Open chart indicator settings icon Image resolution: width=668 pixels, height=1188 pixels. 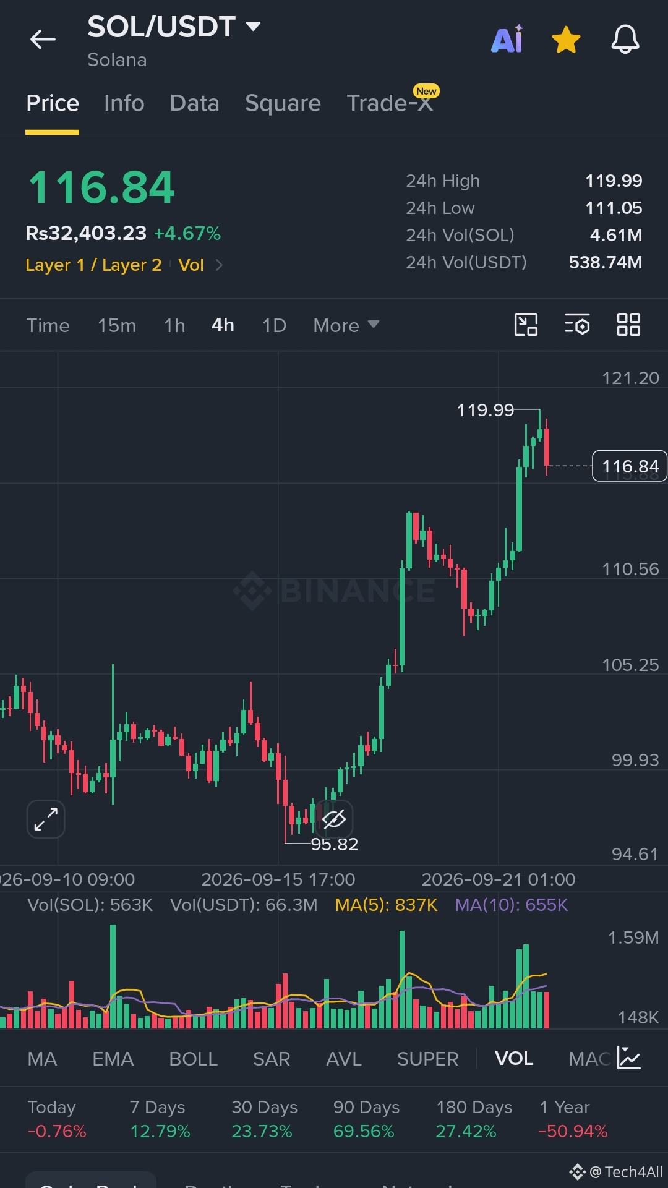click(577, 325)
